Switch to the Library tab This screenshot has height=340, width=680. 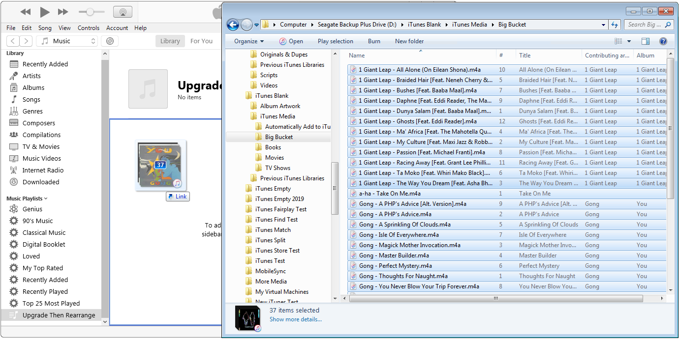point(170,41)
